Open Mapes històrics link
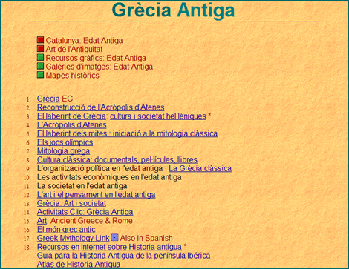Image resolution: width=349 pixels, height=269 pixels. [72, 76]
